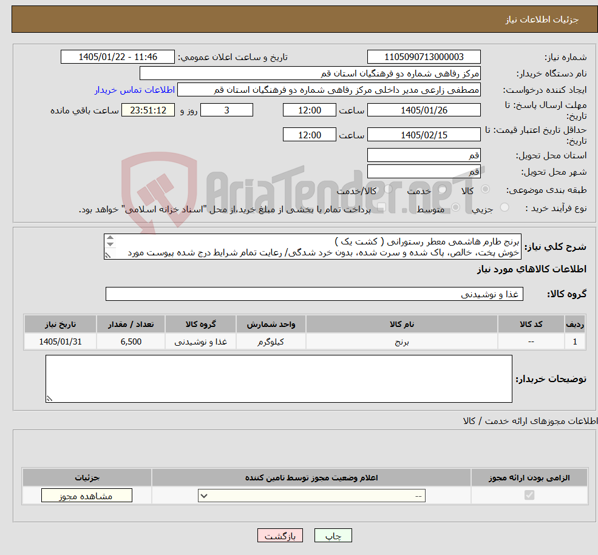This screenshot has width=598, height=555.
Task: Click the گروه کالا column header
Action: [200, 324]
